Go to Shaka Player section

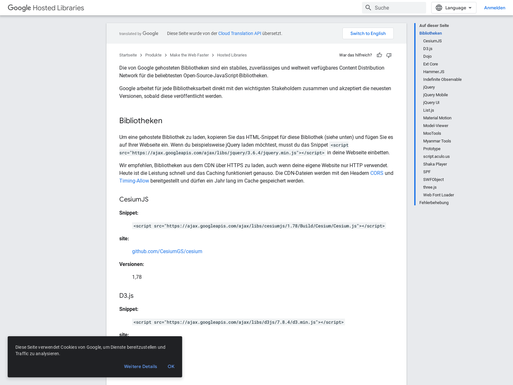click(435, 164)
